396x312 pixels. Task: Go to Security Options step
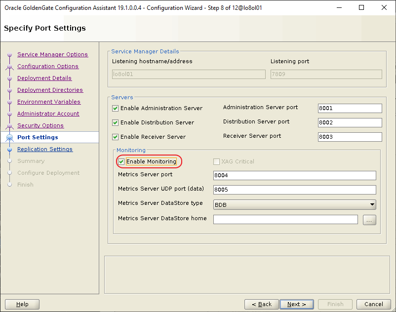(40, 126)
